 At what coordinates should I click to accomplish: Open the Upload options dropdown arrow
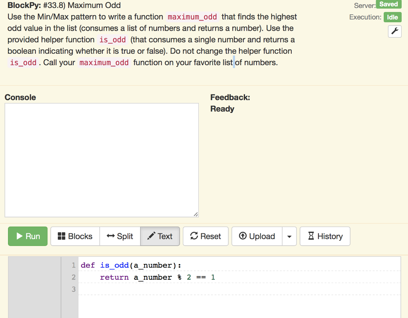tap(290, 236)
